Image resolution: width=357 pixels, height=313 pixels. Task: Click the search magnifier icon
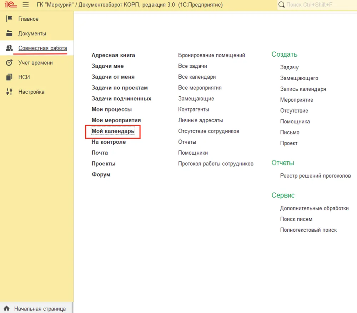pos(281,5)
